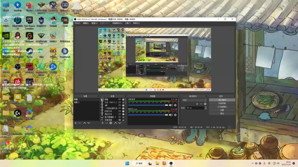This screenshot has width=298, height=167.
Task: Click the 开始录制 button
Action: pos(222,104)
